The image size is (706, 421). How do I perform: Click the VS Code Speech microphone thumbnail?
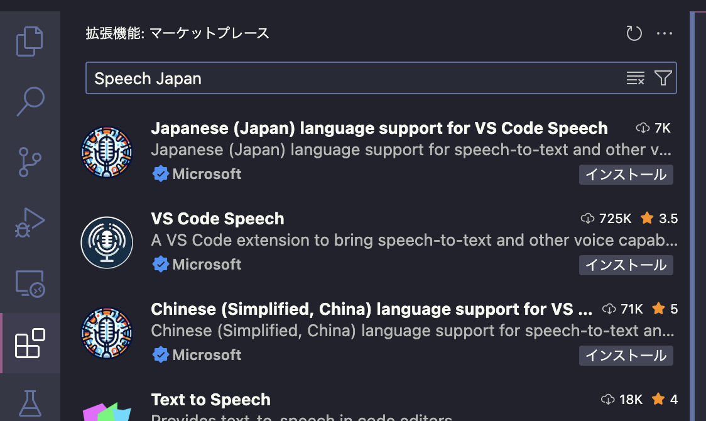click(107, 243)
